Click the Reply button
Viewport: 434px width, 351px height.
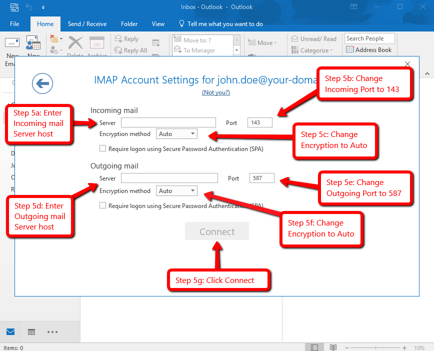(127, 39)
